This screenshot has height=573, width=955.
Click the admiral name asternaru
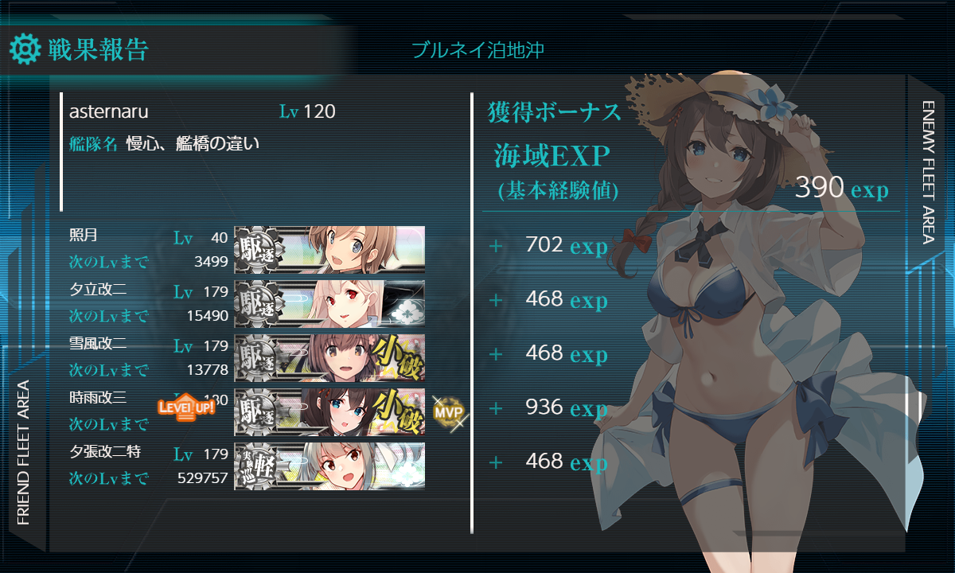tap(109, 111)
